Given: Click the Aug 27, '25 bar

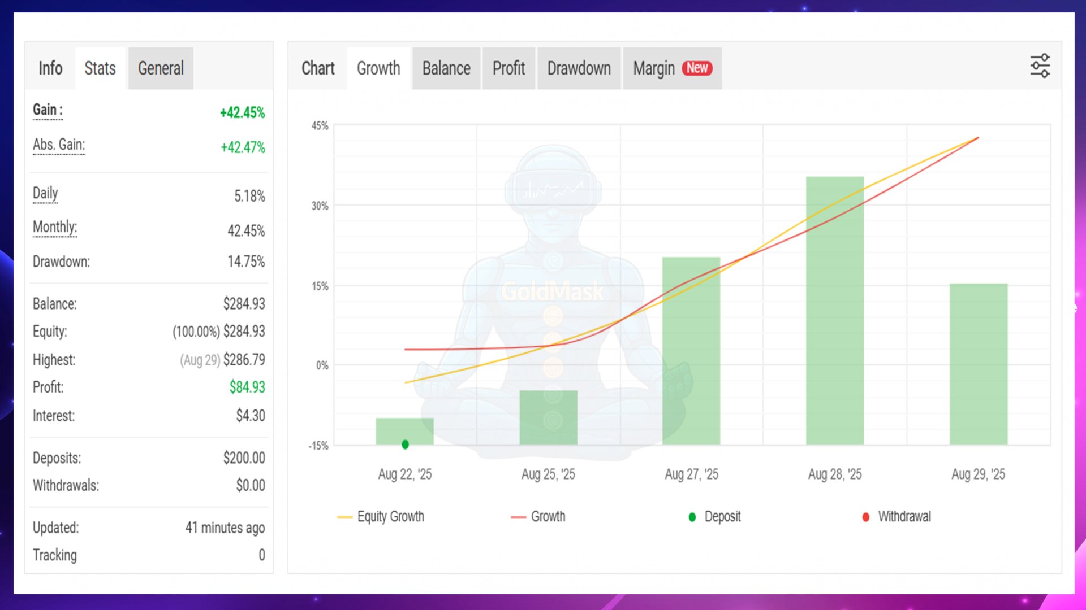Looking at the screenshot, I should (x=691, y=351).
